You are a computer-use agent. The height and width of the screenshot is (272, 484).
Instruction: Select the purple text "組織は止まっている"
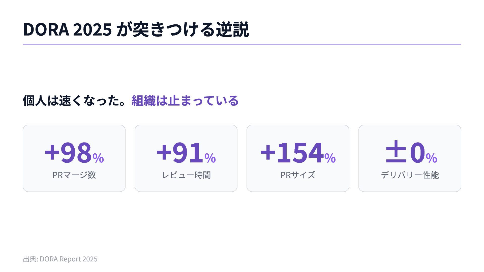[185, 100]
